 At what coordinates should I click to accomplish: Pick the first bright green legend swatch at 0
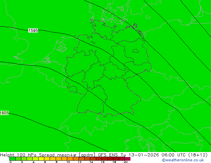[x=12, y=159]
